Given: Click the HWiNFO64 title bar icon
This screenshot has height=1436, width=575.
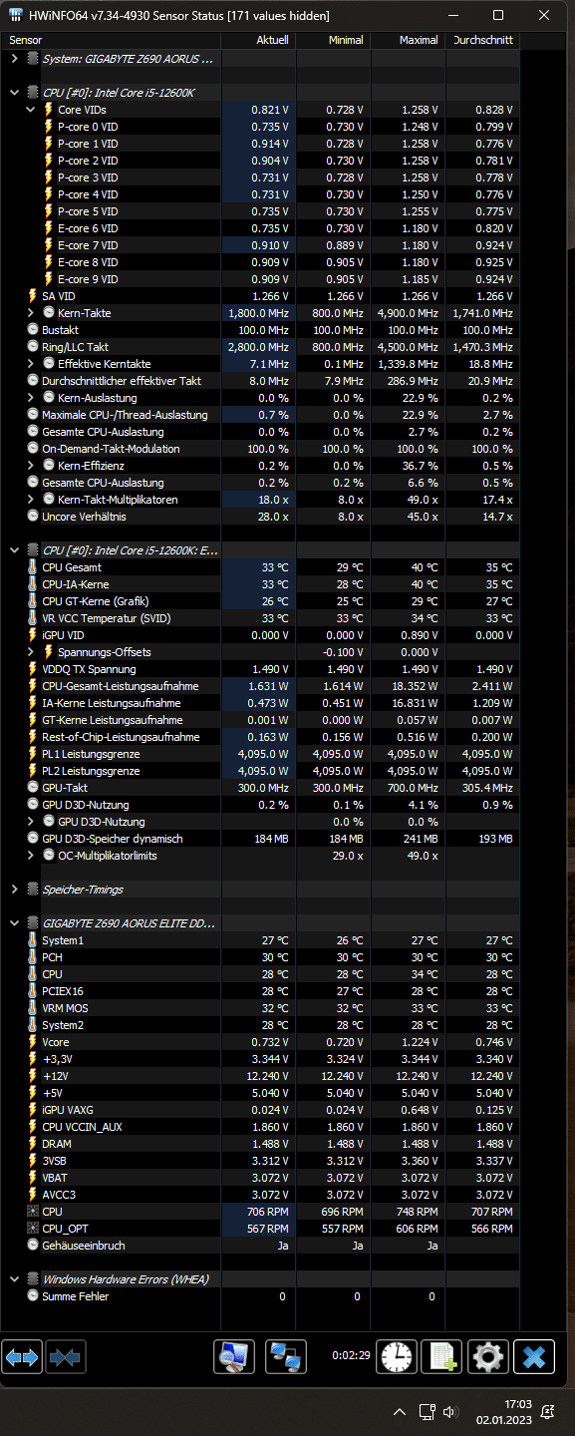Looking at the screenshot, I should [x=14, y=15].
